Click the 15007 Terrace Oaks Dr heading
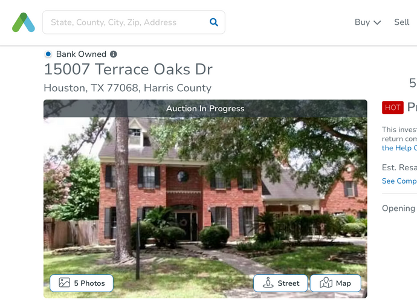The width and height of the screenshot is (417, 302). coord(128,69)
